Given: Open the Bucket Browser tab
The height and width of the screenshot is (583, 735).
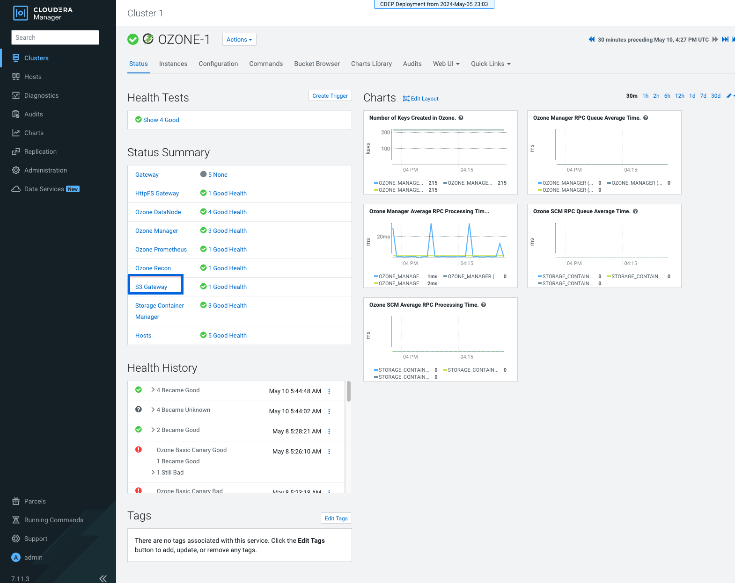Looking at the screenshot, I should [x=316, y=64].
